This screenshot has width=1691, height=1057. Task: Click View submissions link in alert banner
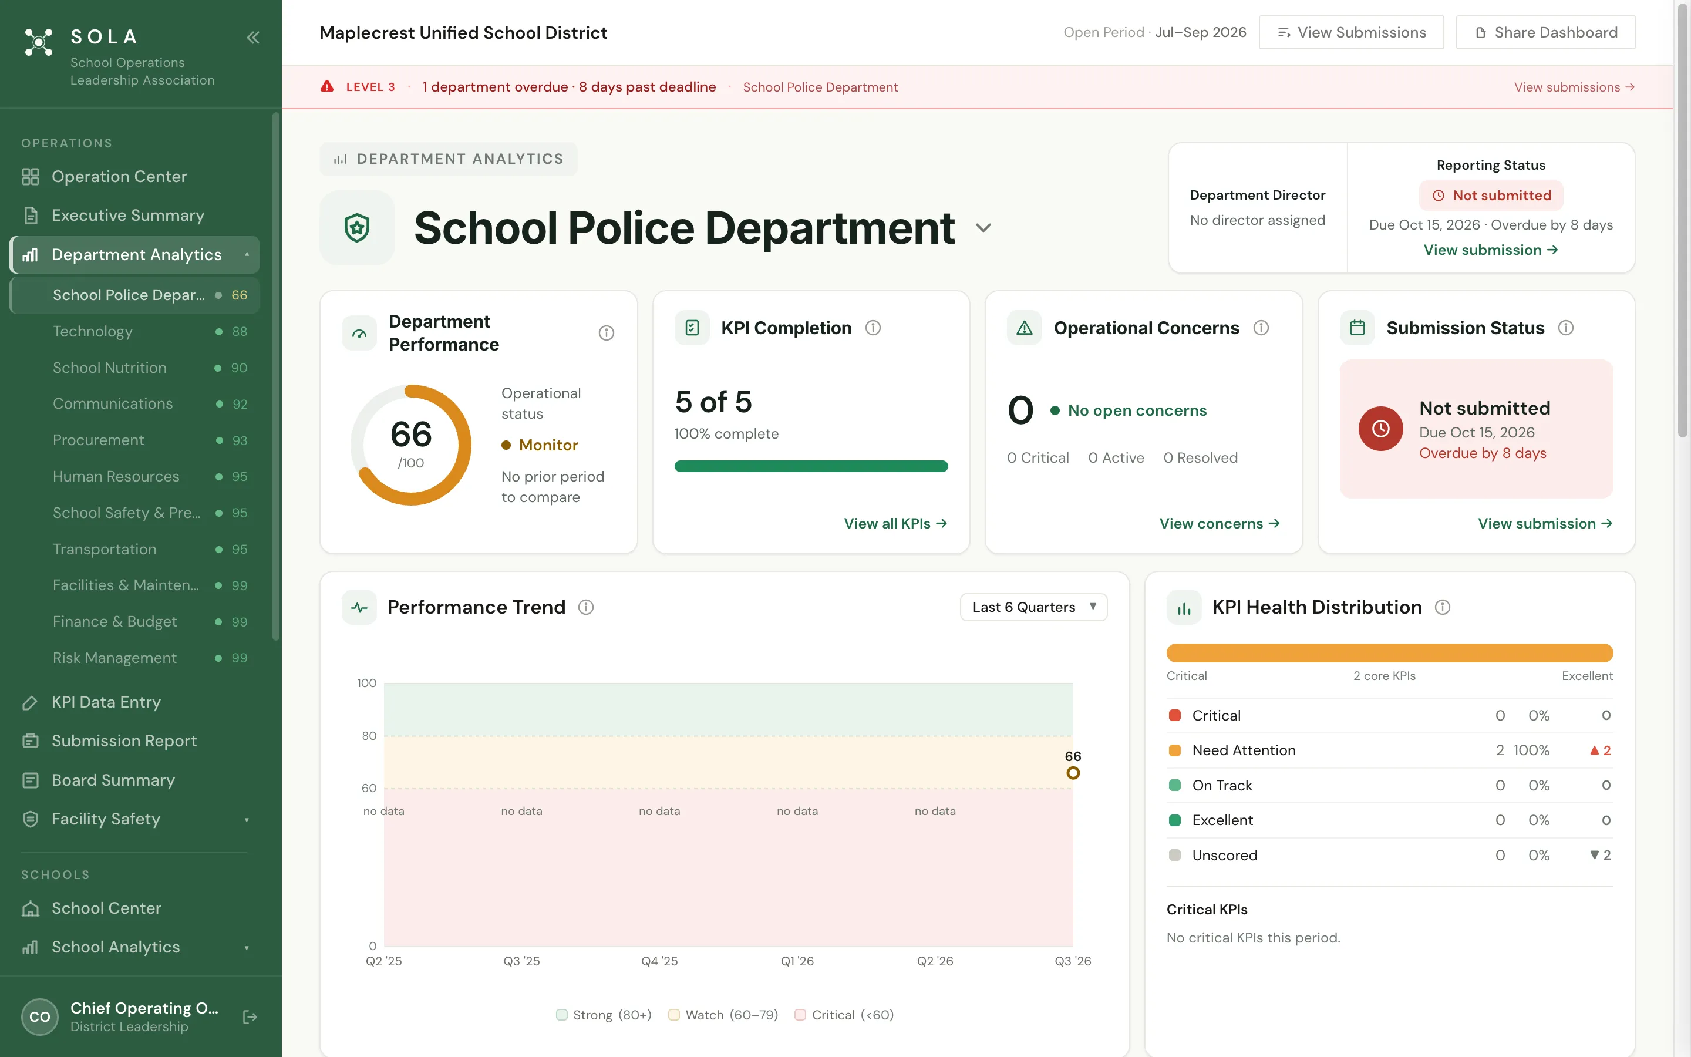click(x=1574, y=87)
